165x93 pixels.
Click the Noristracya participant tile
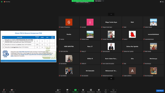153,59
